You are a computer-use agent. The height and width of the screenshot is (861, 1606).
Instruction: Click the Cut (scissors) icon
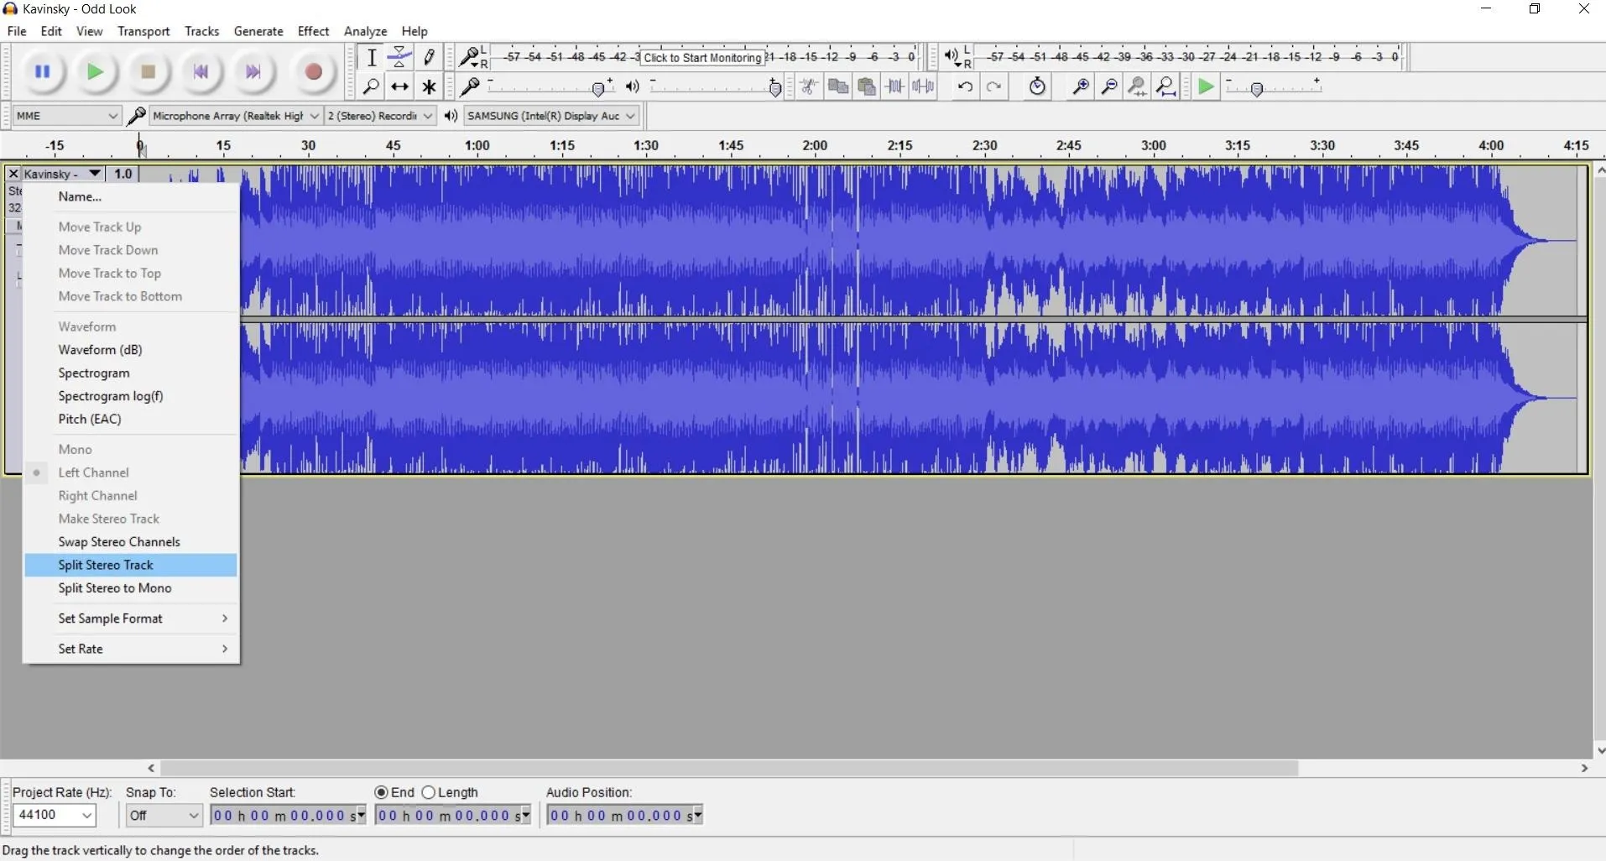tap(810, 86)
